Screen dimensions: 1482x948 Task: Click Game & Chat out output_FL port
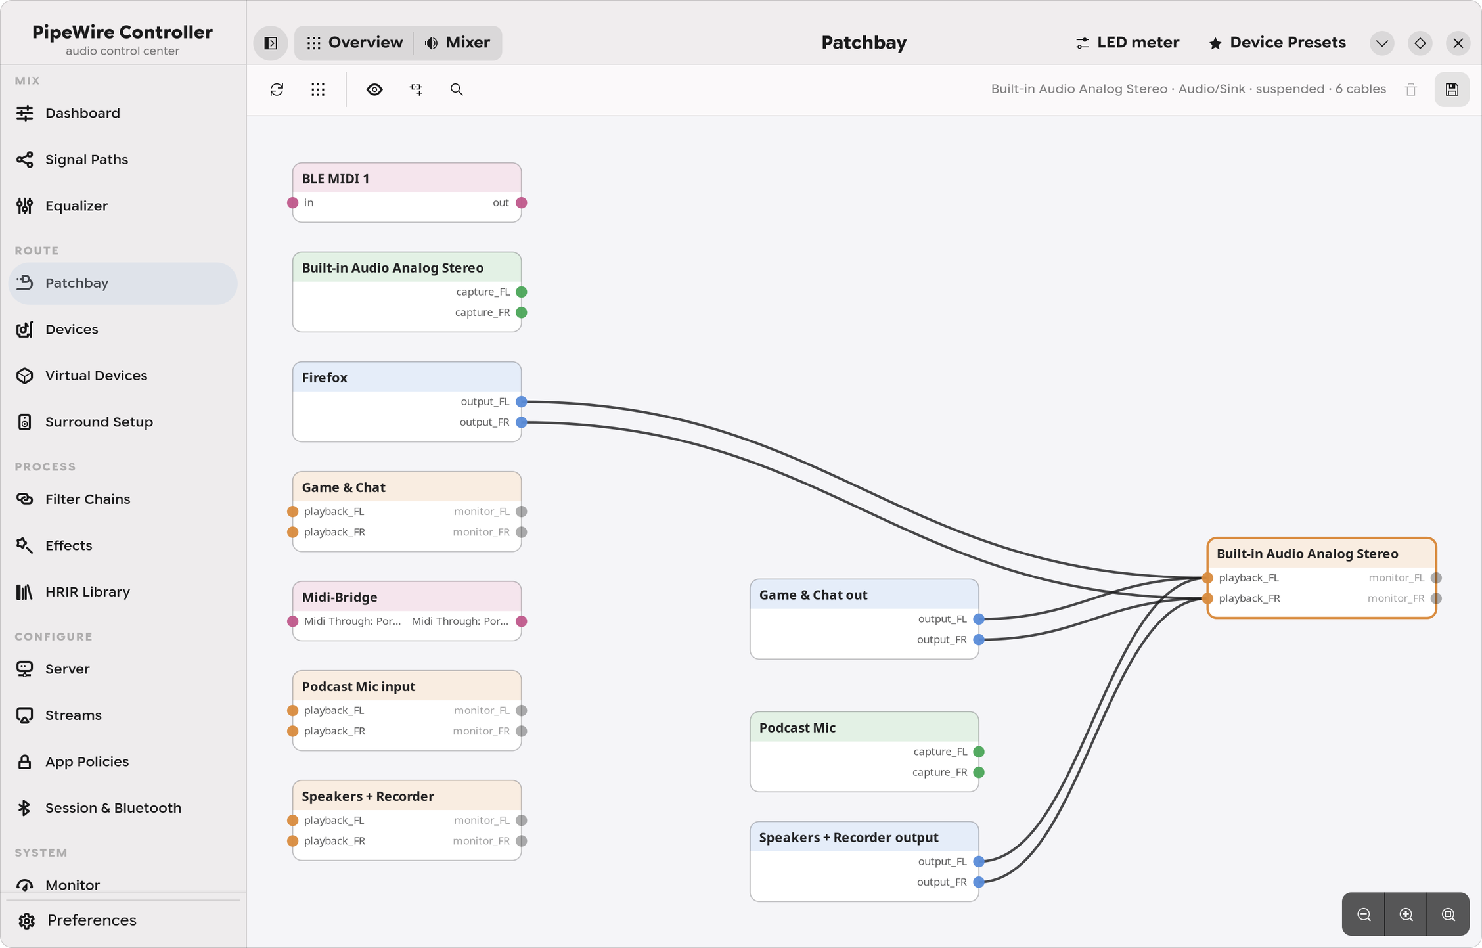[979, 619]
